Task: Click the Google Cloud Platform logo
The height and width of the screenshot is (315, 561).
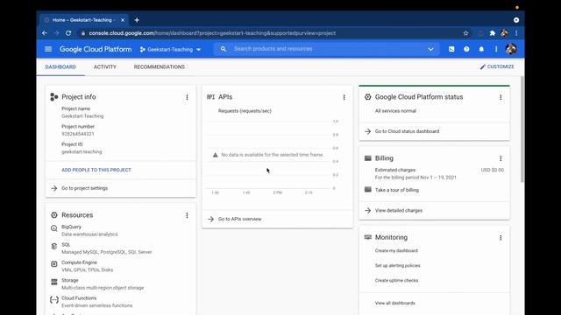Action: [x=96, y=49]
